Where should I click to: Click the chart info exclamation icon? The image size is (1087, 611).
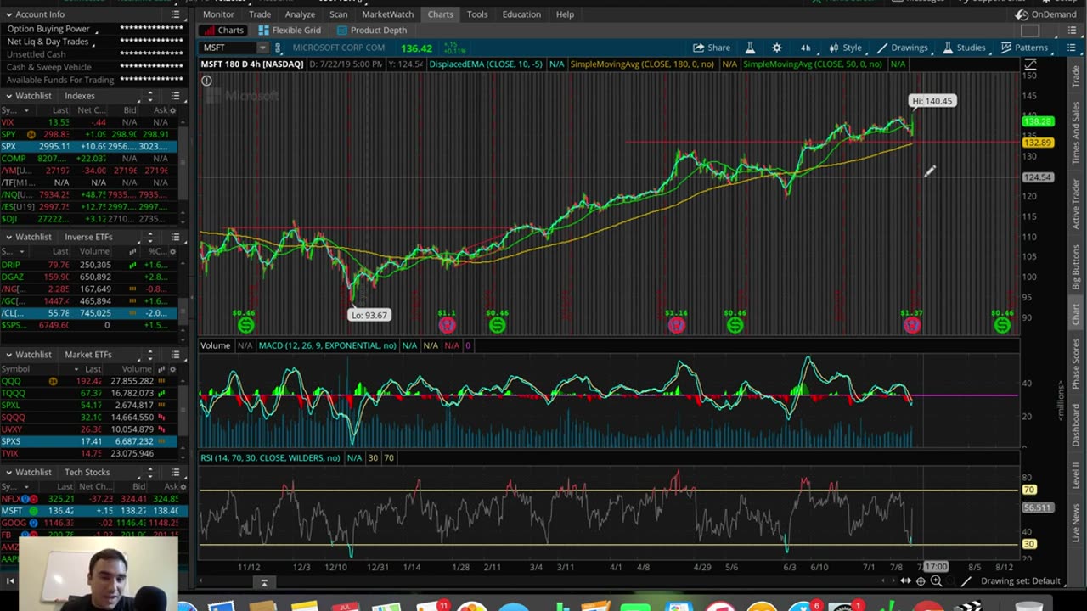coord(206,81)
